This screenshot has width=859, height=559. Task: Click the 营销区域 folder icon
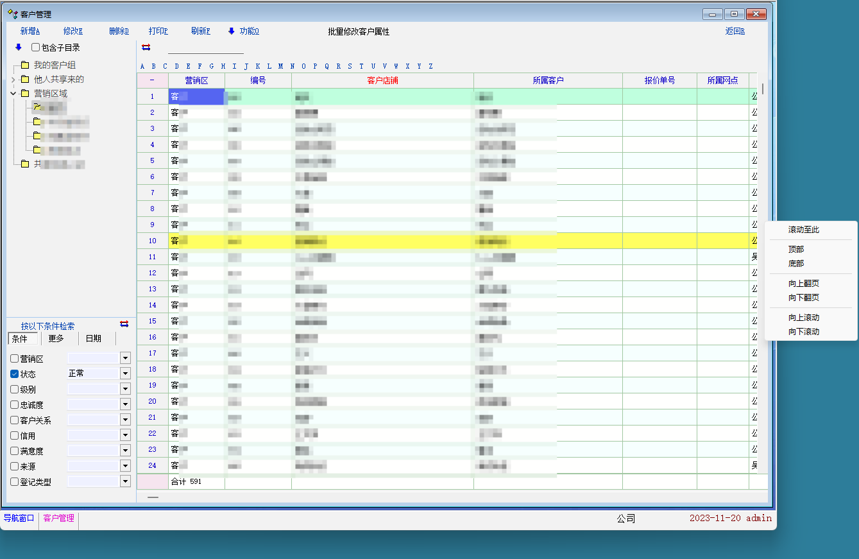[25, 93]
